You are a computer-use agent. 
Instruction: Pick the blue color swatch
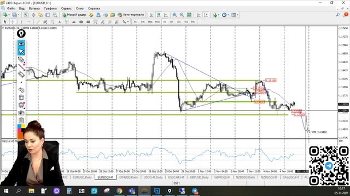coord(20,126)
